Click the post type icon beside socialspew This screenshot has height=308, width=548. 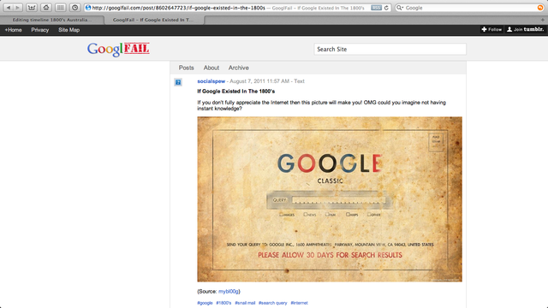[178, 82]
